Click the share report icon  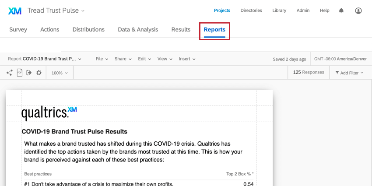point(10,73)
